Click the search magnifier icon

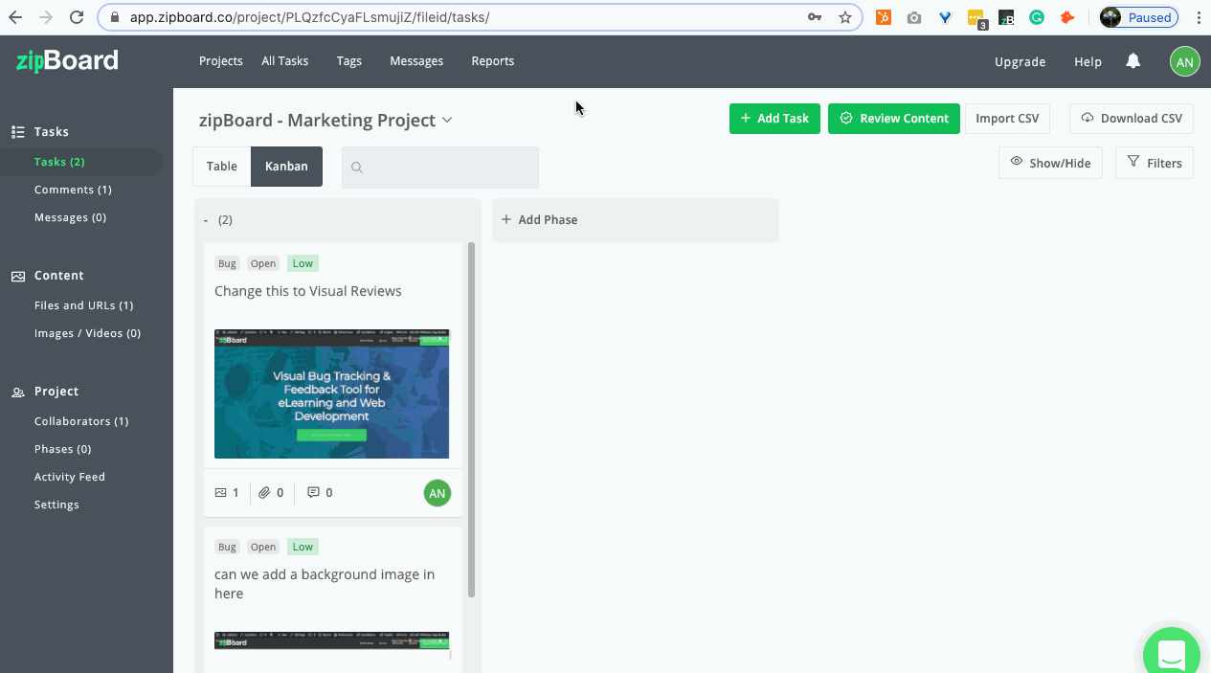click(357, 168)
